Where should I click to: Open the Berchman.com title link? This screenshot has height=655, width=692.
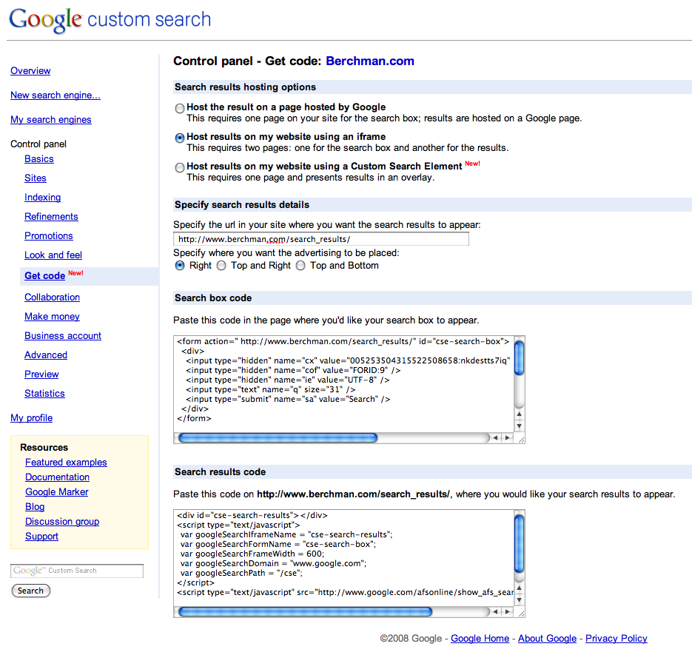(370, 61)
